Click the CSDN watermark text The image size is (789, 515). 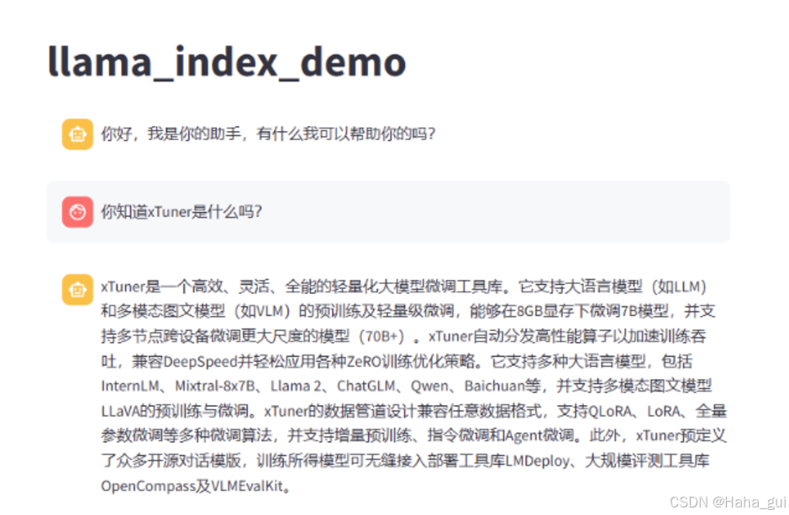tap(691, 502)
